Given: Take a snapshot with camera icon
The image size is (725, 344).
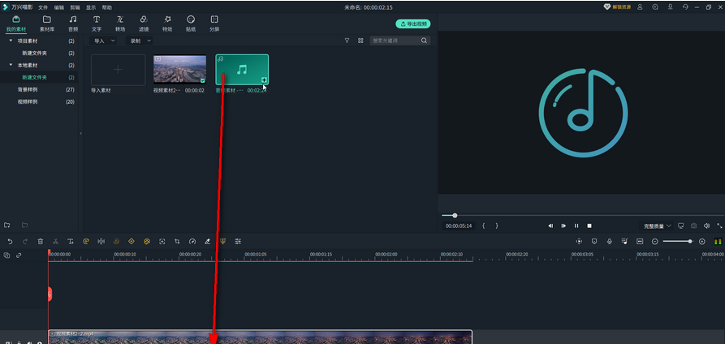Looking at the screenshot, I should click(694, 226).
